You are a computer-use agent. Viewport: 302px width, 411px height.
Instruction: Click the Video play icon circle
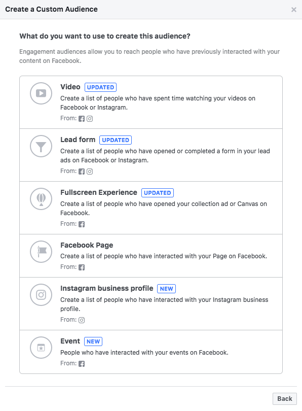point(41,93)
